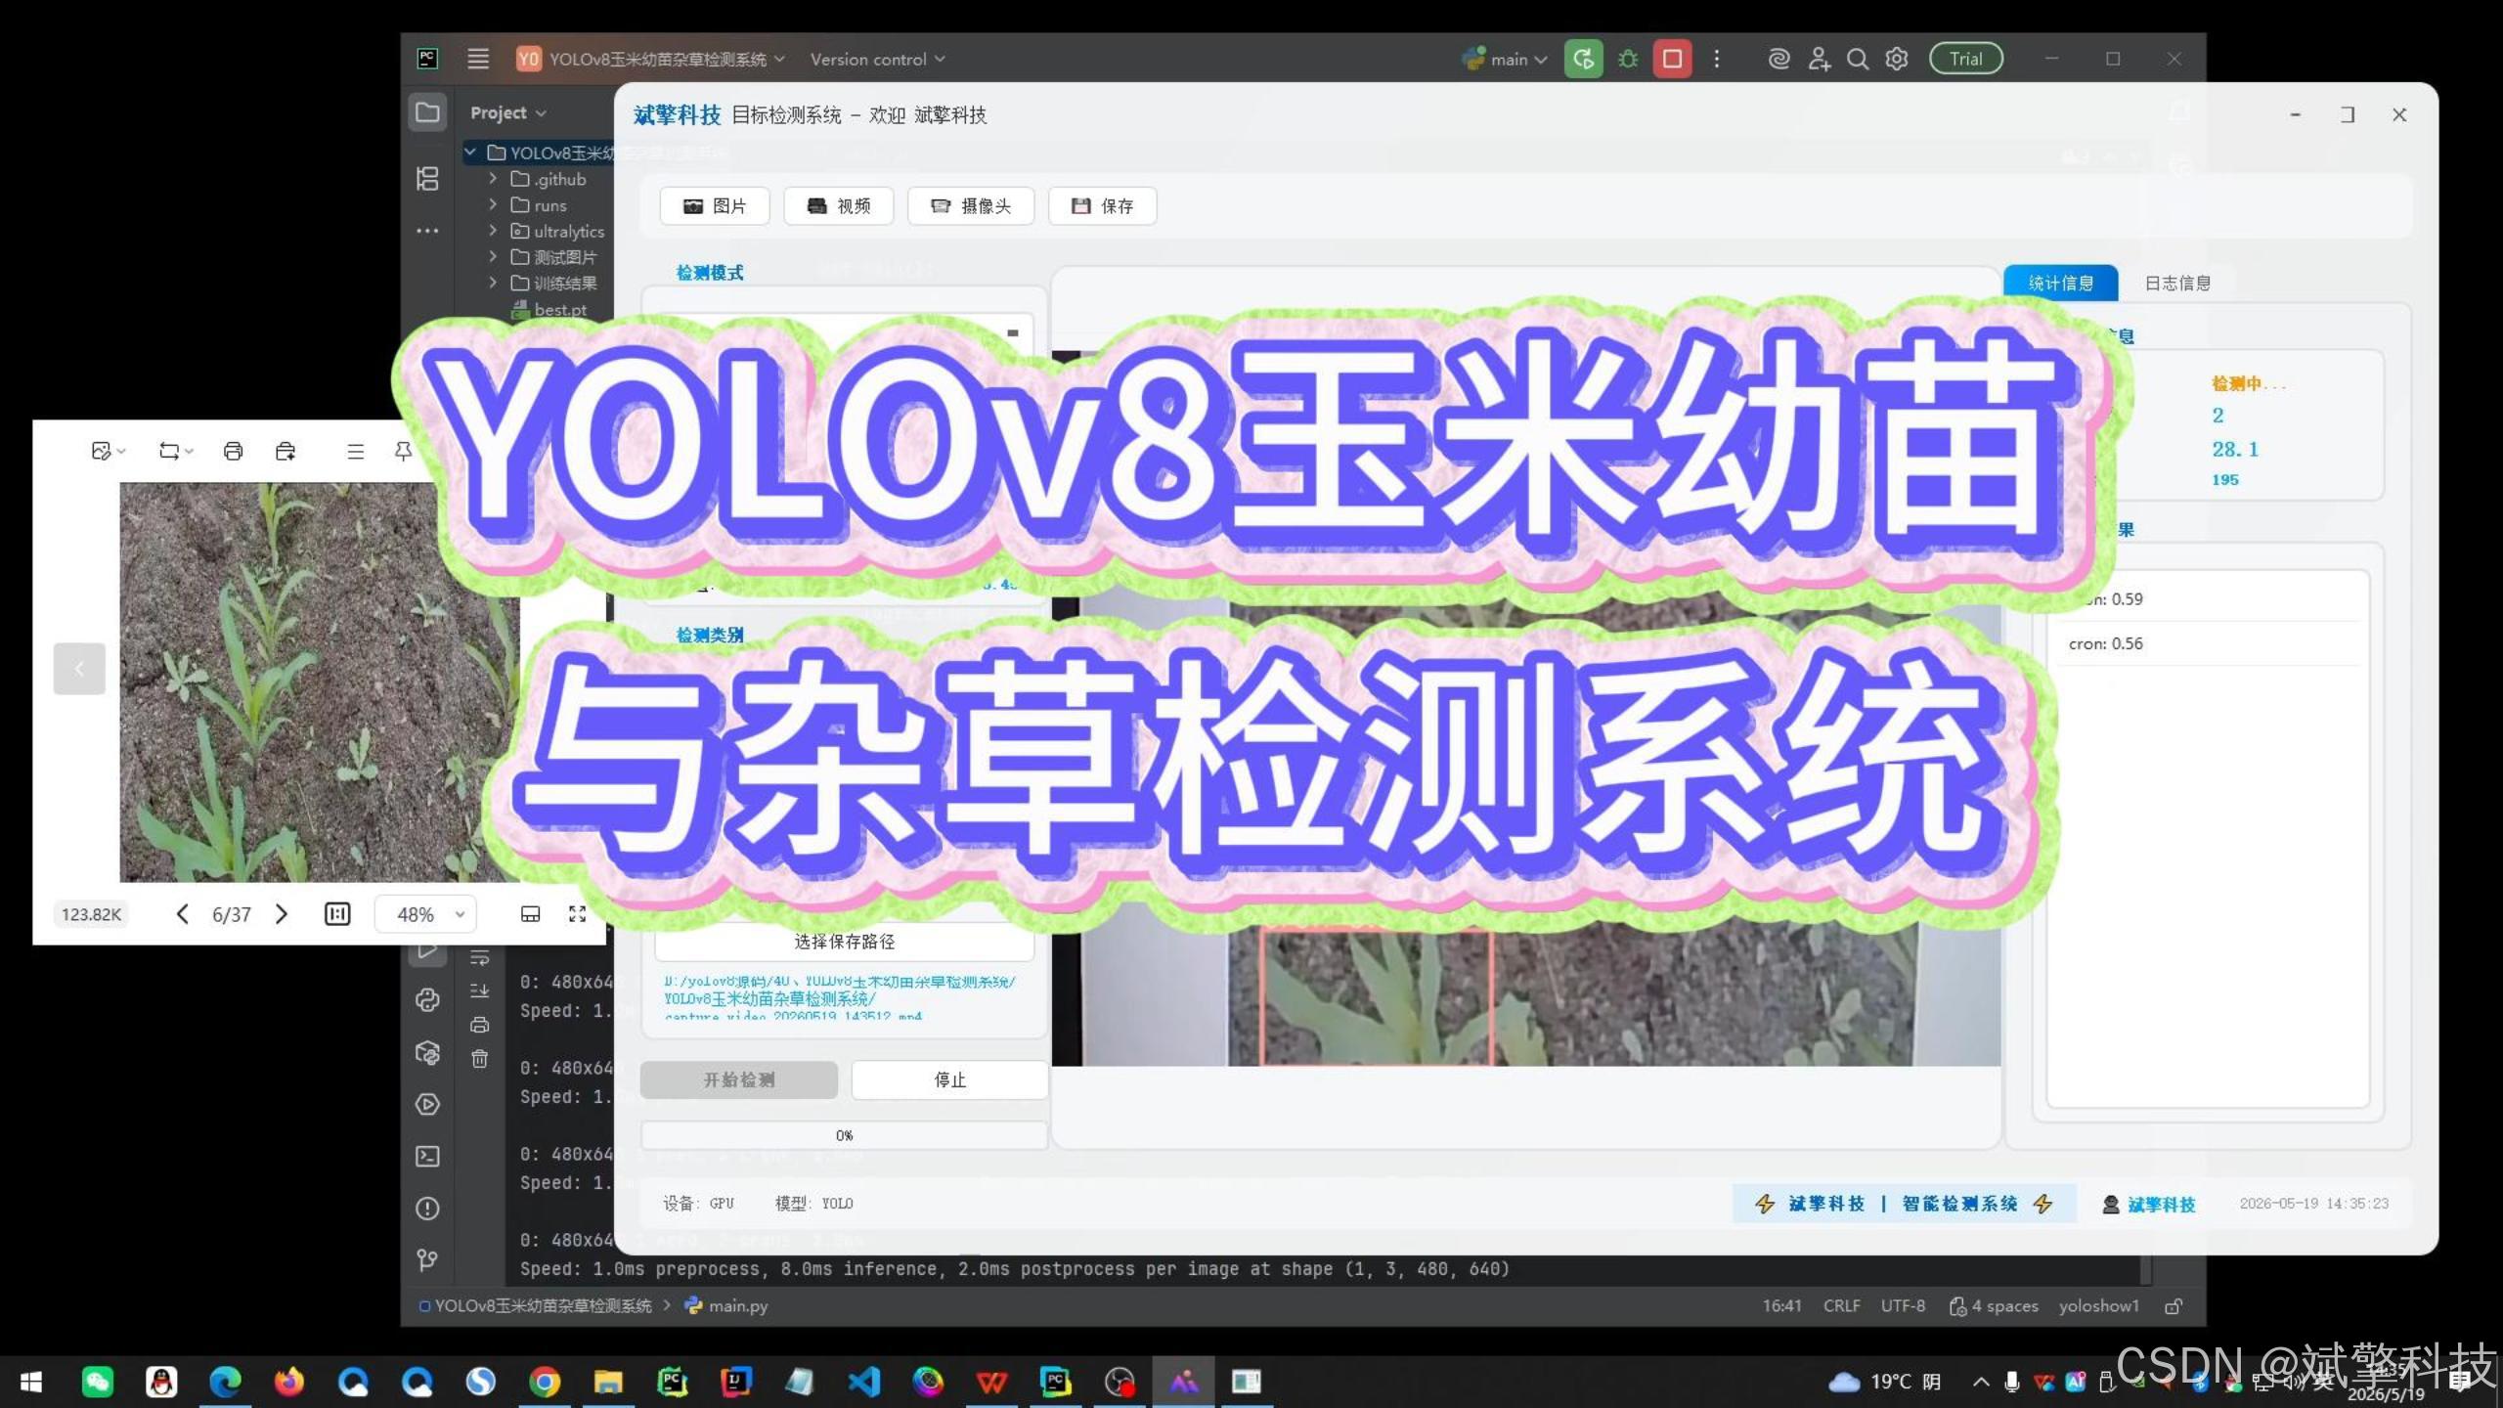Open the Problems tool window
The width and height of the screenshot is (2503, 1408).
[x=427, y=1208]
